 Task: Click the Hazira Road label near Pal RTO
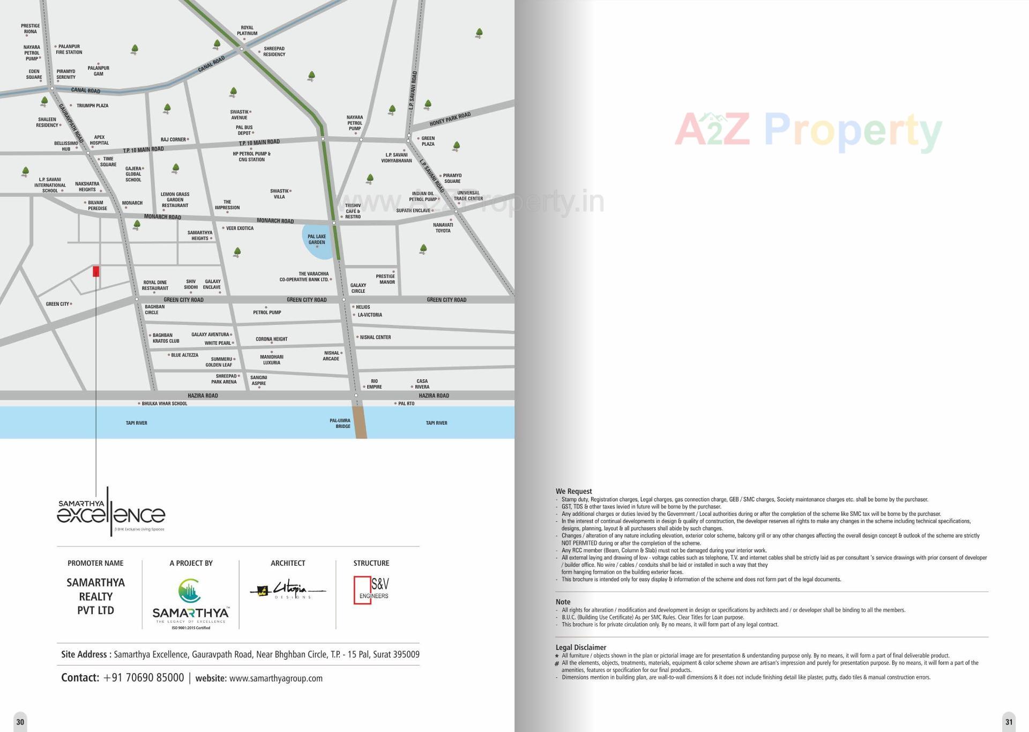[x=434, y=396]
